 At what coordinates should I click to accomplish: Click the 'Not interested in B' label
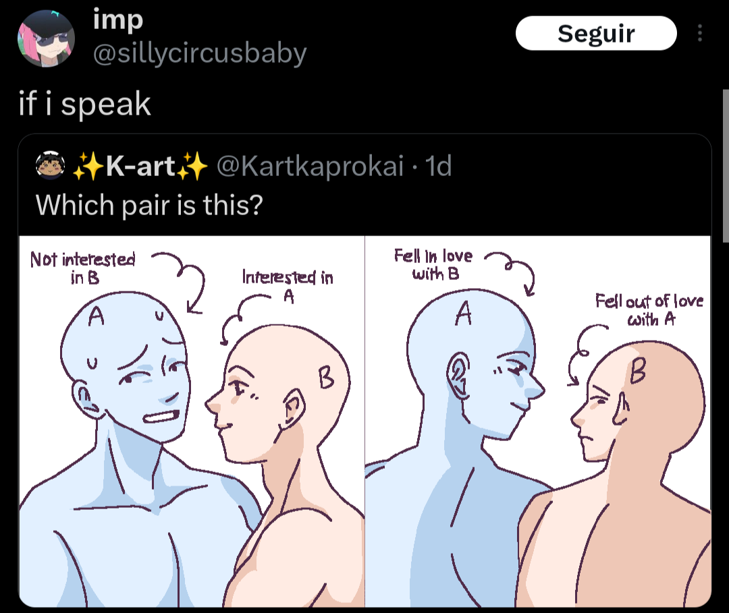(83, 268)
